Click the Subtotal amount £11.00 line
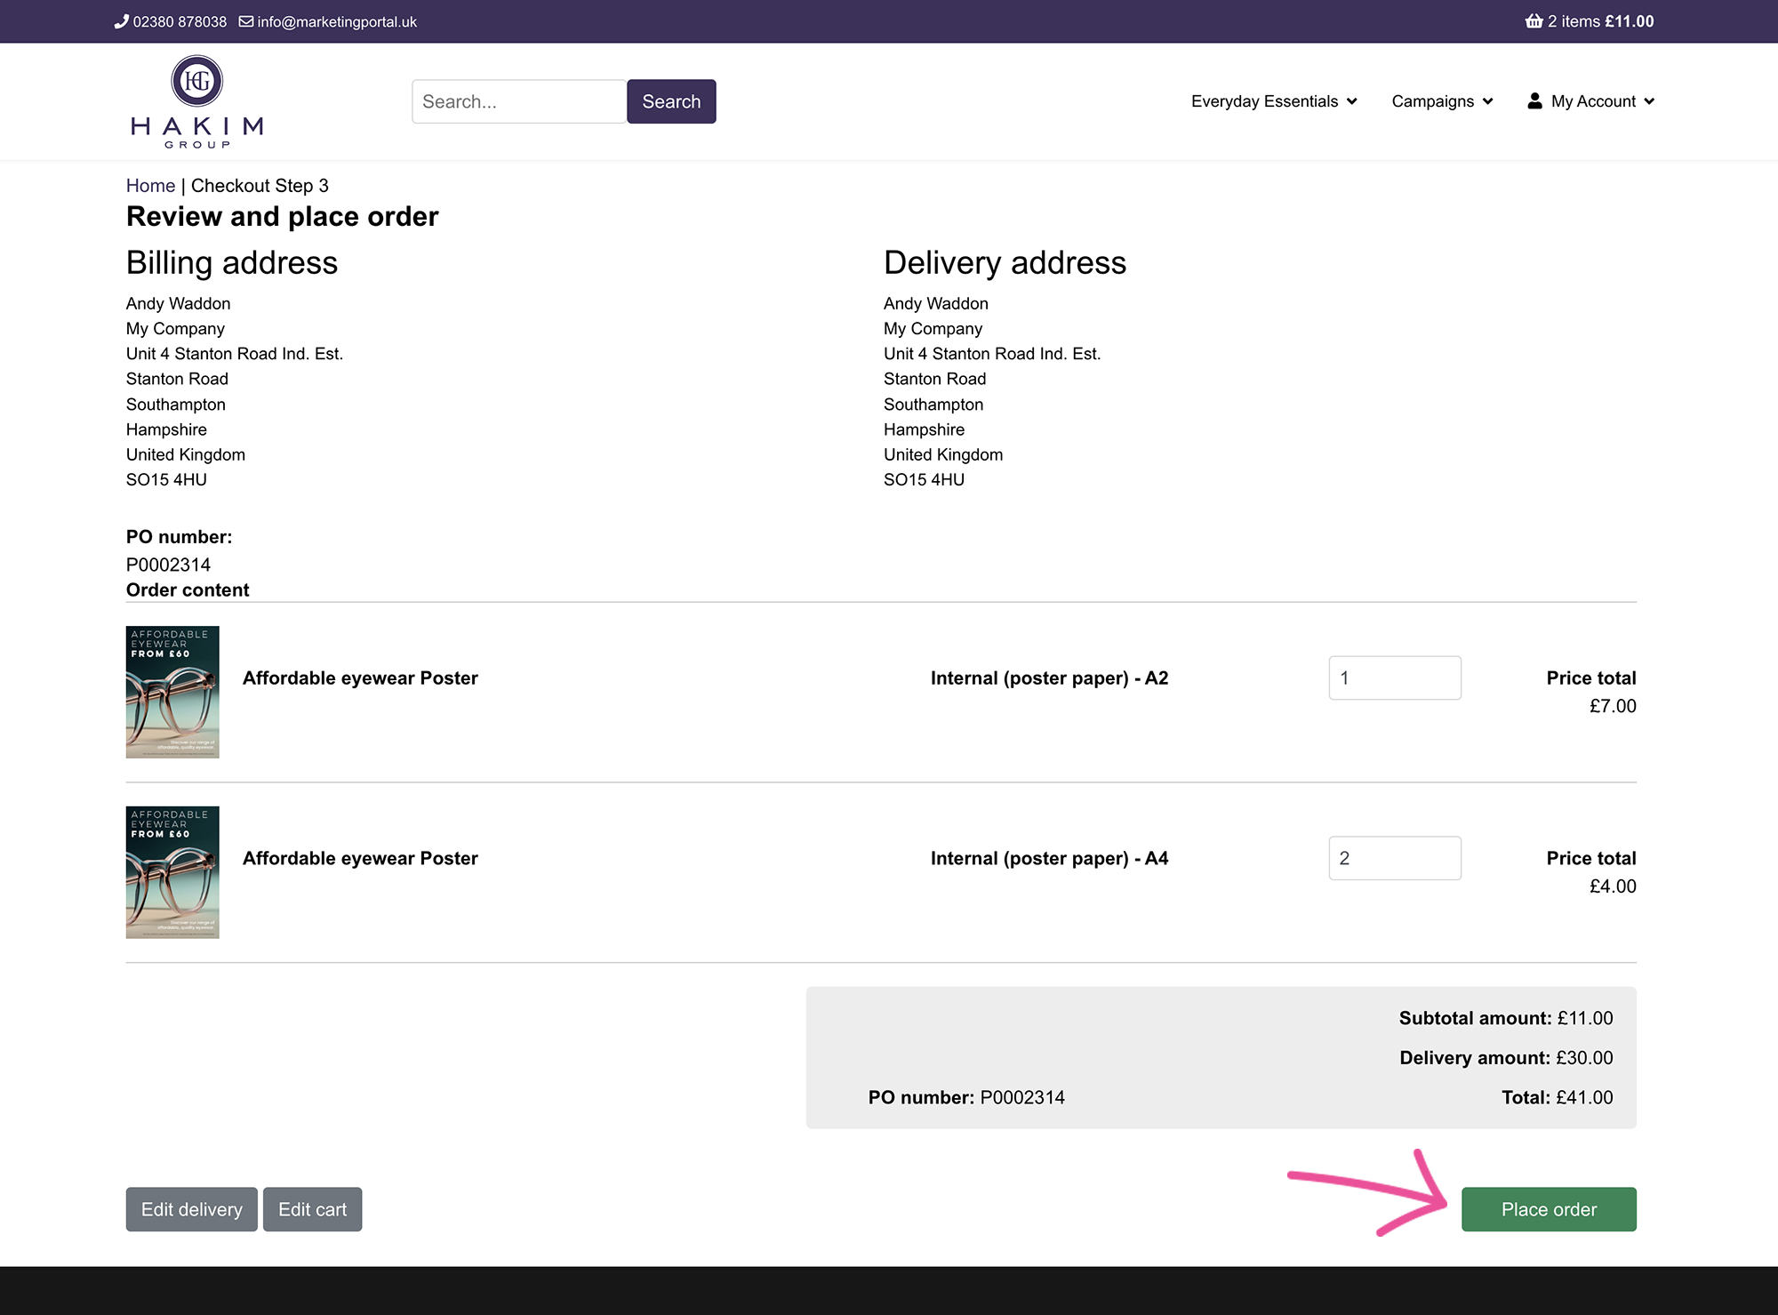1778x1315 pixels. [x=1506, y=1018]
